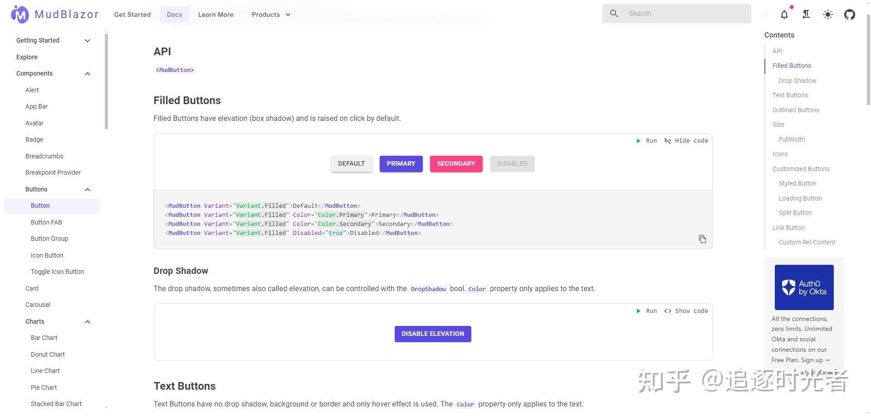The image size is (871, 416).
Task: Open the notifications bell
Action: [x=784, y=14]
